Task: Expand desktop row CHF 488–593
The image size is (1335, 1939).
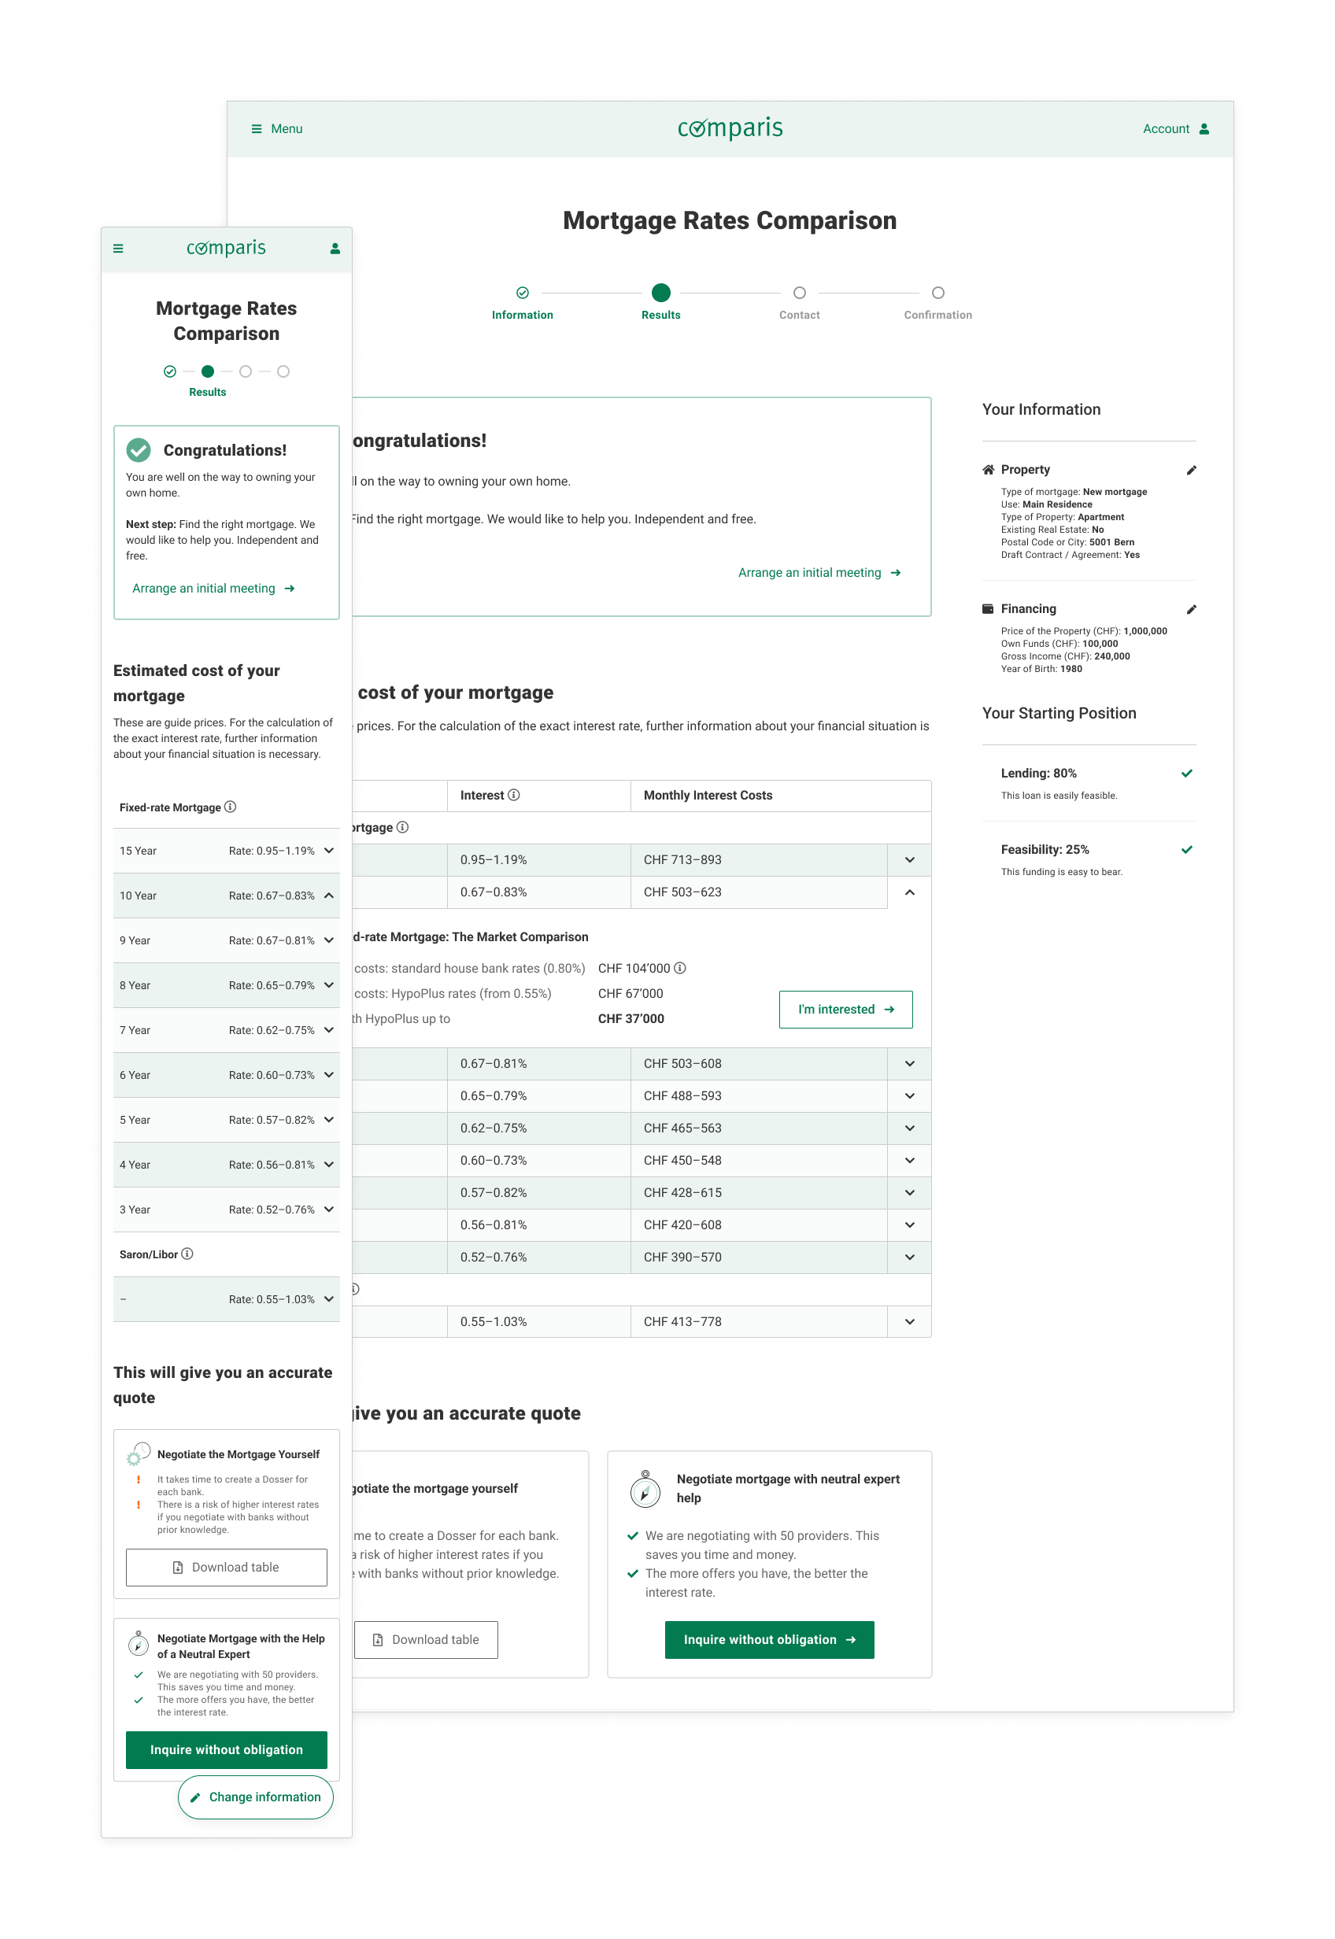Action: pos(910,1096)
